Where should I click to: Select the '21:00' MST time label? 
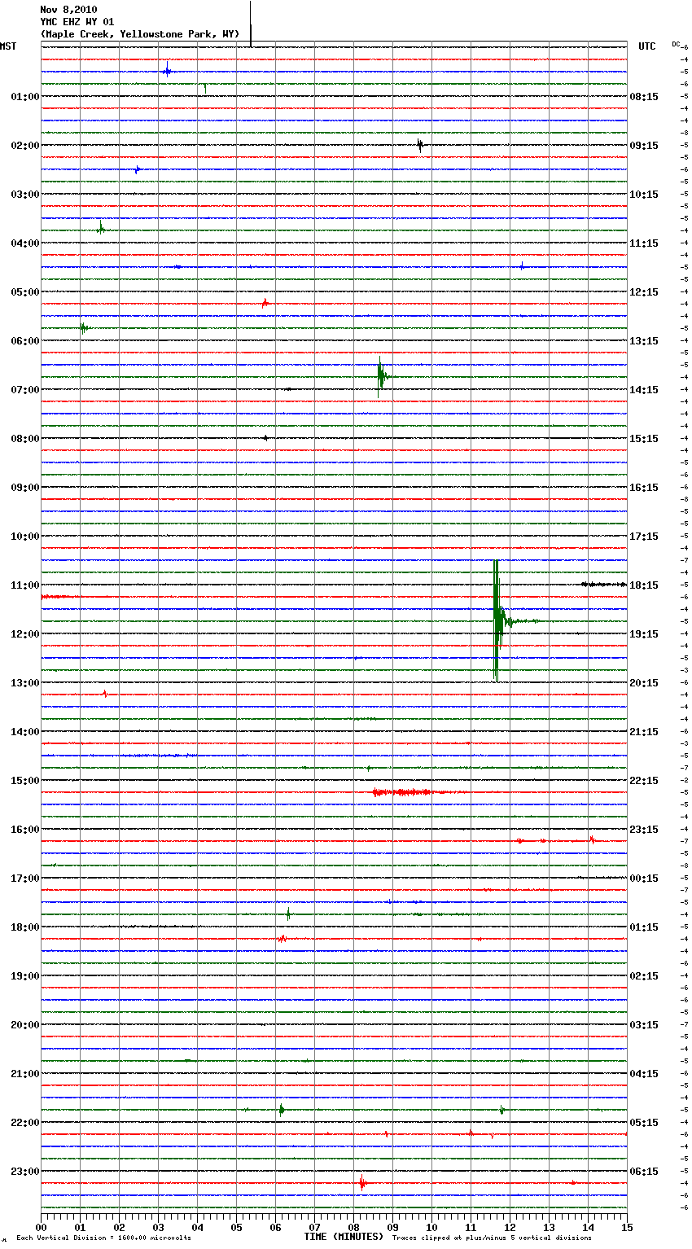[x=25, y=1074]
